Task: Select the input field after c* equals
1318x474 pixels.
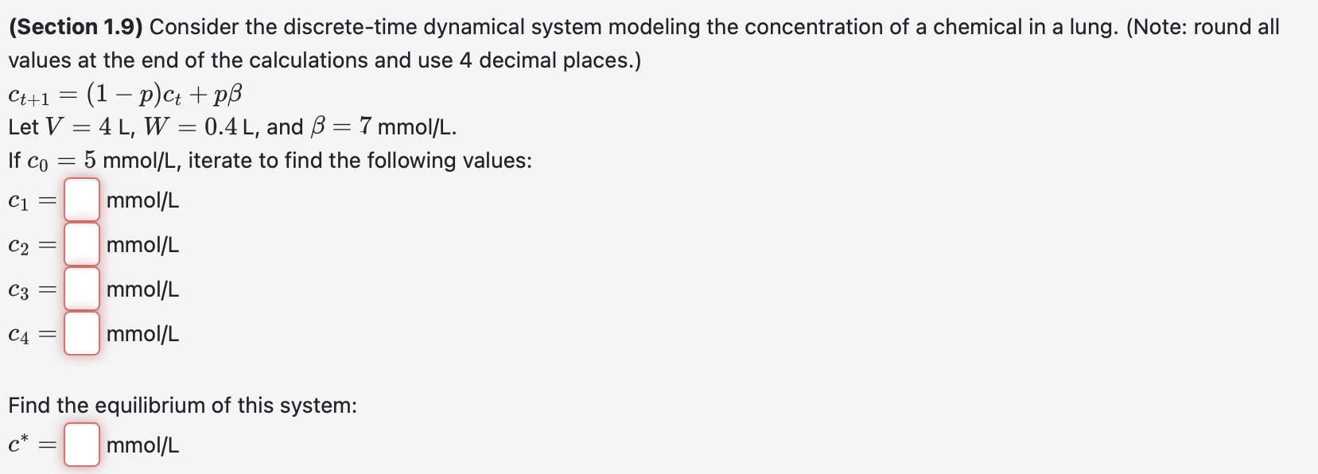Action: pos(80,445)
